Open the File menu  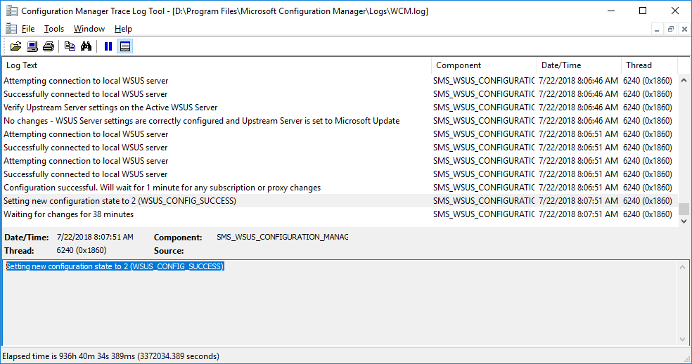(28, 29)
